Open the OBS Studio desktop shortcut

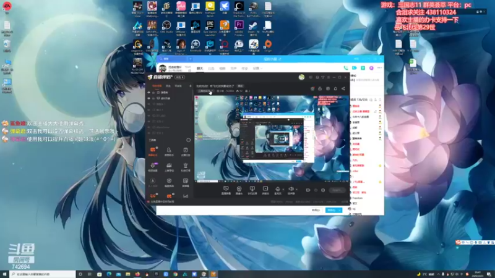point(166,27)
